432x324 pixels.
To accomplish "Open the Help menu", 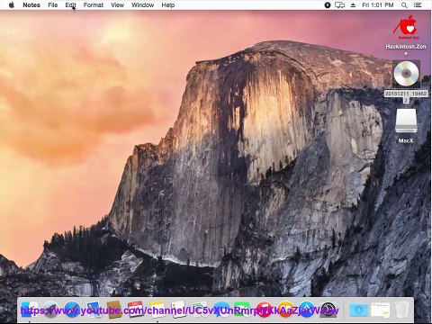I will coord(168,5).
